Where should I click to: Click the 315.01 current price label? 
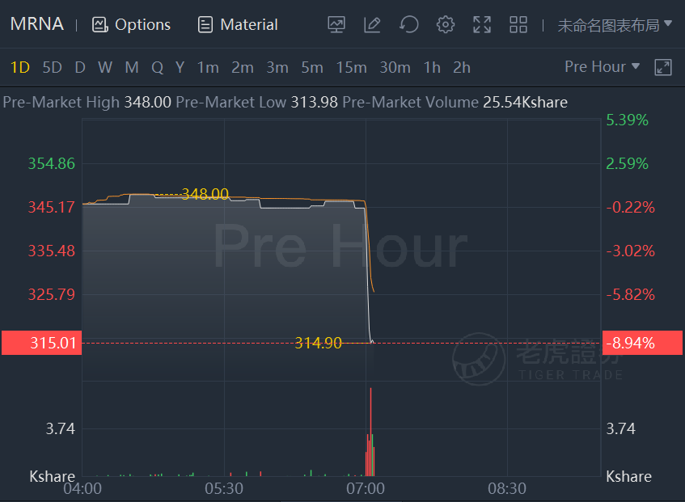(42, 343)
